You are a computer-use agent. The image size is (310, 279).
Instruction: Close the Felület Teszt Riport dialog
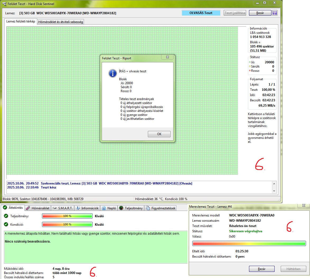(x=167, y=57)
